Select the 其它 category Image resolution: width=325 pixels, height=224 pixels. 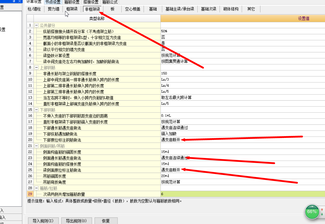[x=251, y=9]
